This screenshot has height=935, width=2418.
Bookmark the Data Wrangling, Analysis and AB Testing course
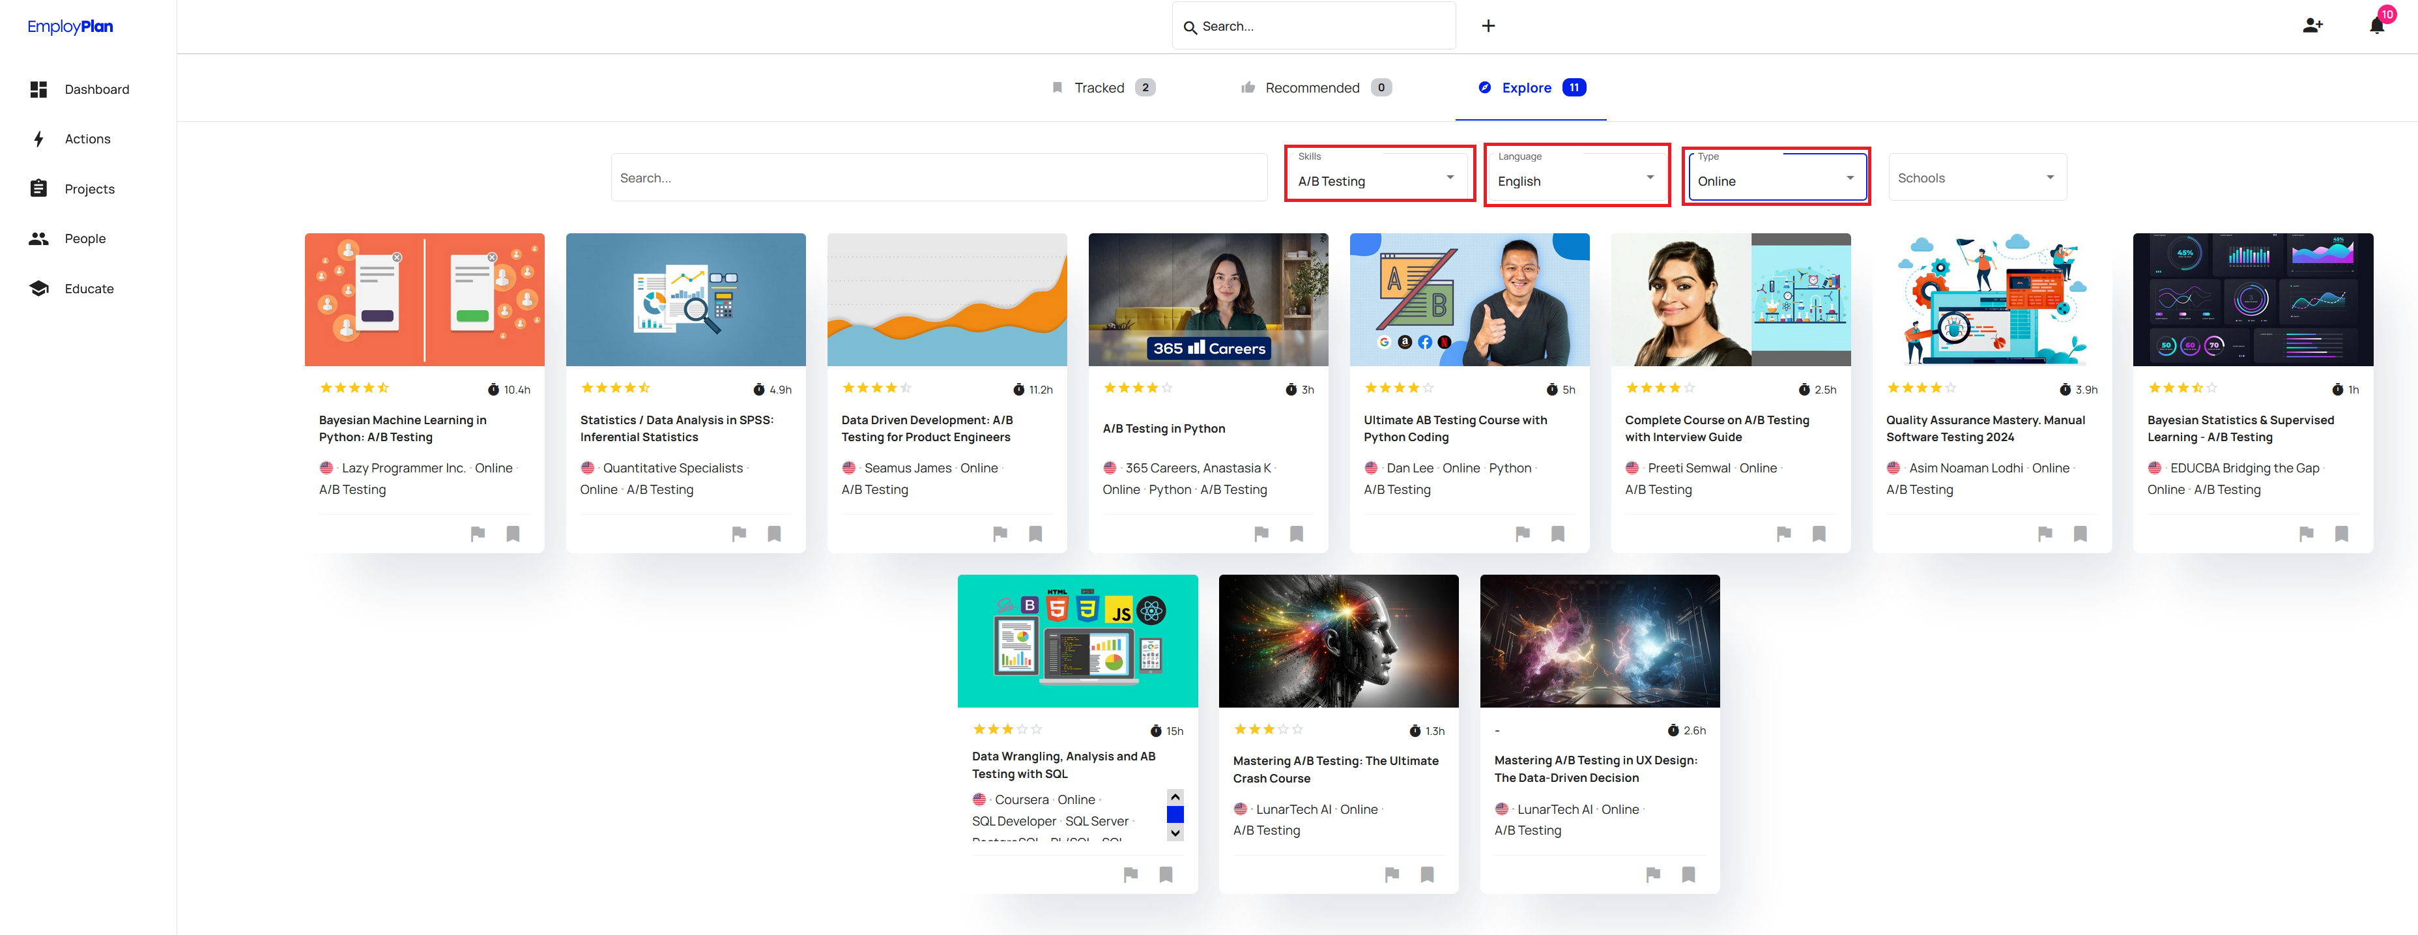tap(1166, 875)
